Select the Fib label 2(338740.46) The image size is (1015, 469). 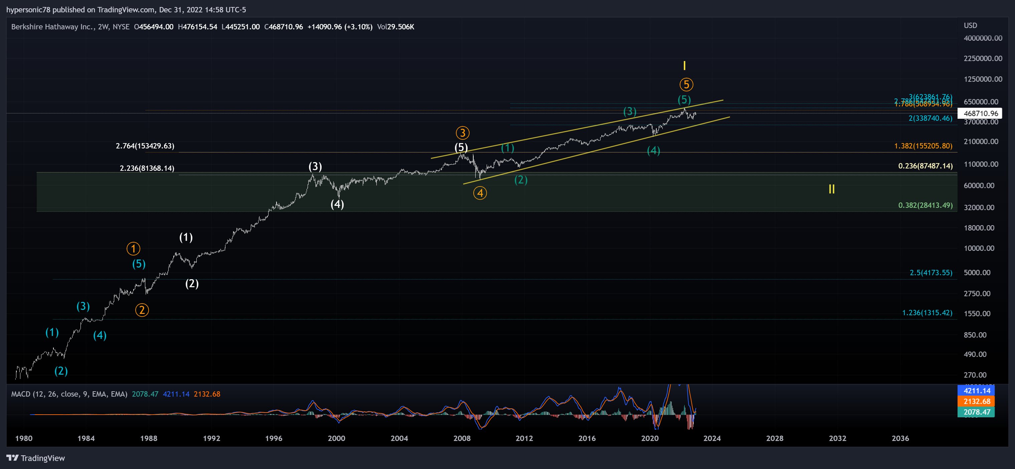[x=930, y=118]
